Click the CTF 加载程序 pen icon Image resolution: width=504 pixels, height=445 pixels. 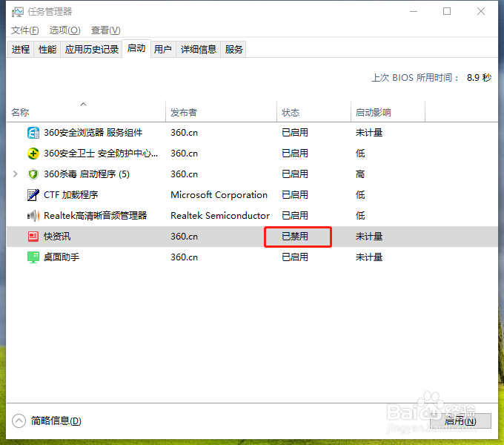point(33,195)
